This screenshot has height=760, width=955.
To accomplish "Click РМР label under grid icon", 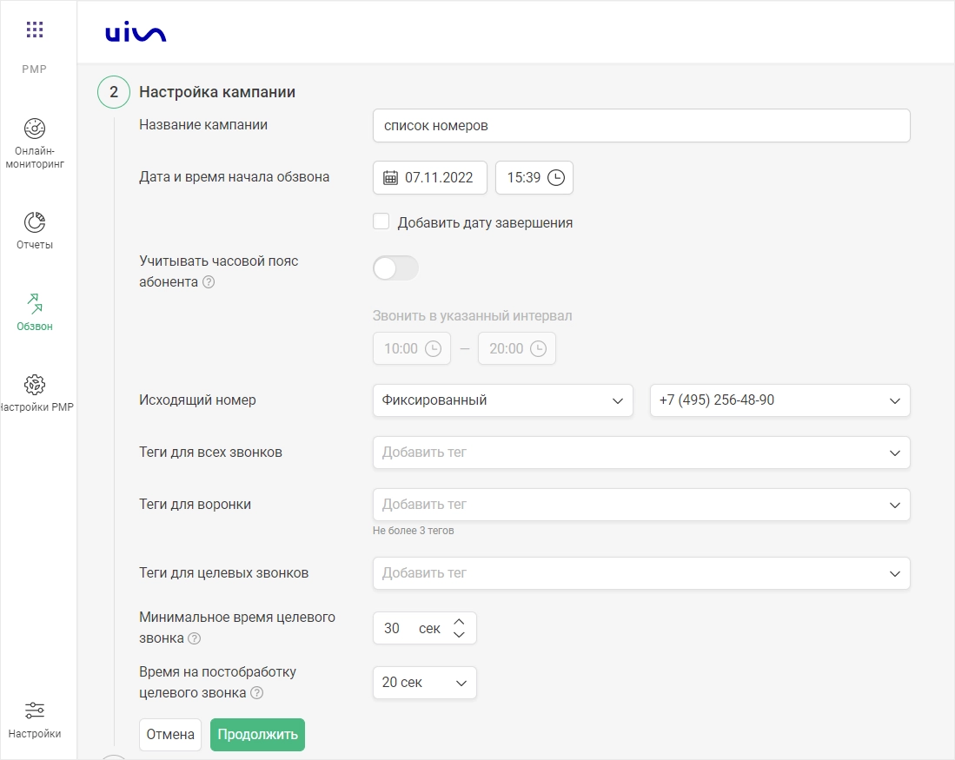I will click(35, 69).
